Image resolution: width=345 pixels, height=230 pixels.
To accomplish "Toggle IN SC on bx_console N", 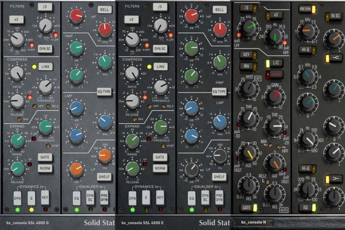I will point(333,16).
